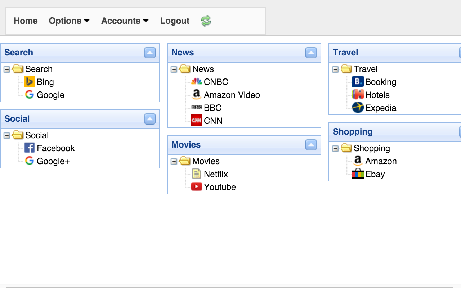Collapse the Search panel with its arrow button
Image resolution: width=461 pixels, height=288 pixels.
click(x=150, y=53)
